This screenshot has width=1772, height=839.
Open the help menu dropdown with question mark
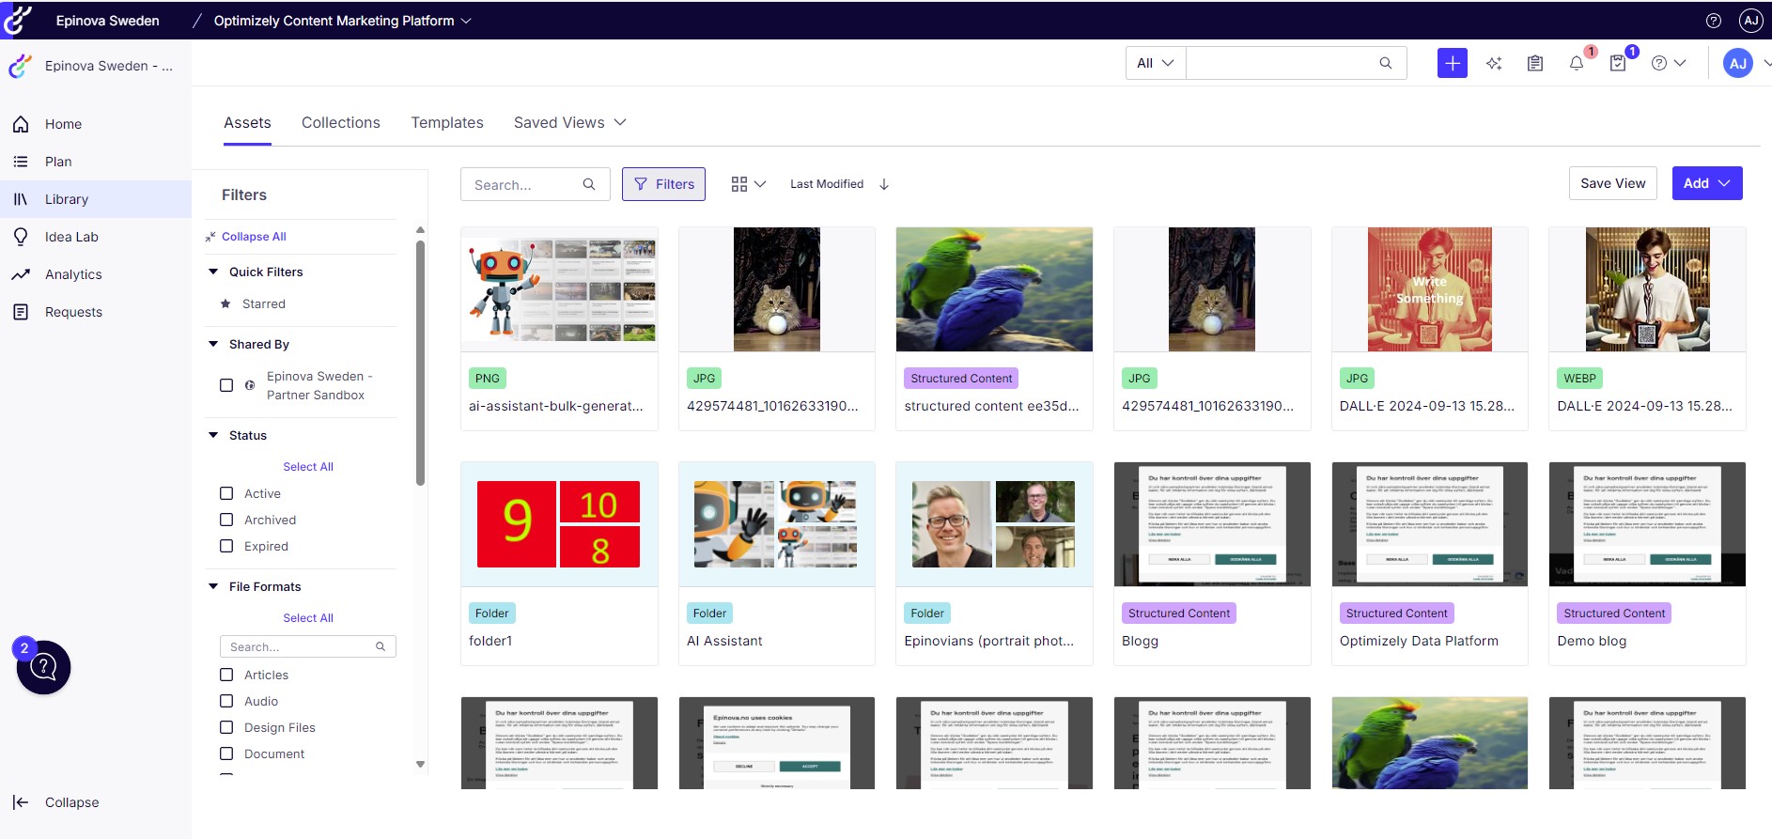[1669, 63]
